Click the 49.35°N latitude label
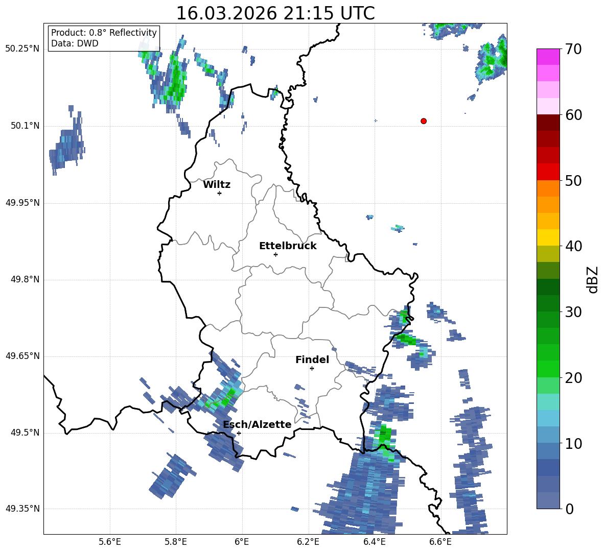The image size is (605, 552). [x=22, y=509]
